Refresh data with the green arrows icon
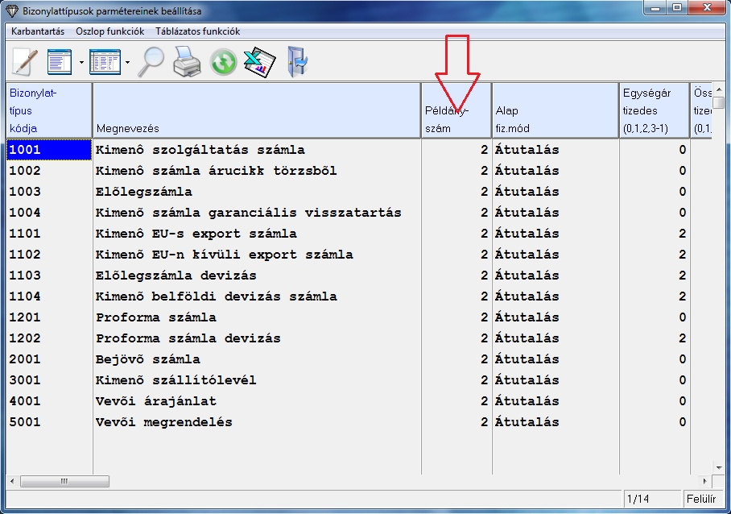Screen dimensions: 731x514 pyautogui.click(x=223, y=62)
